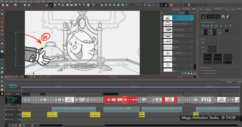Screen dimensions: 242x127
Task: Open the Caption menu
Action: (x=50, y=1)
